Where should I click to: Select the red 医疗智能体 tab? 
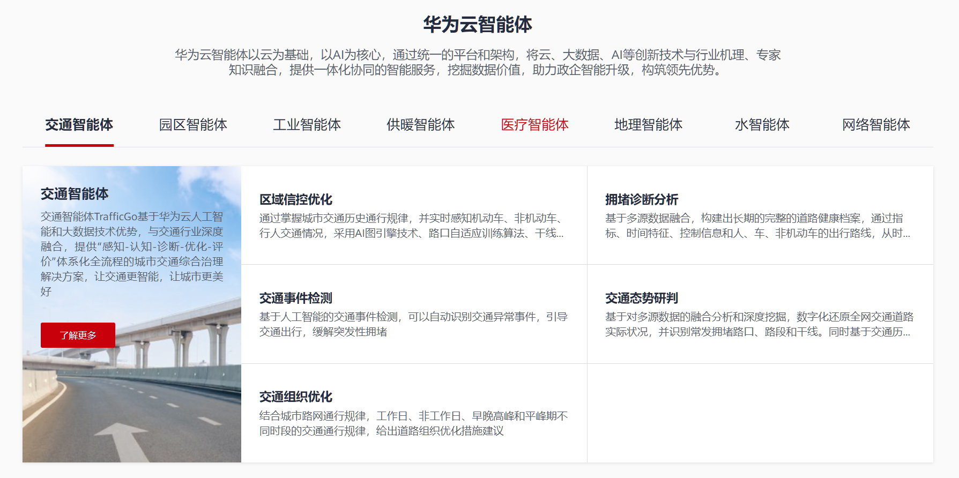tap(535, 125)
